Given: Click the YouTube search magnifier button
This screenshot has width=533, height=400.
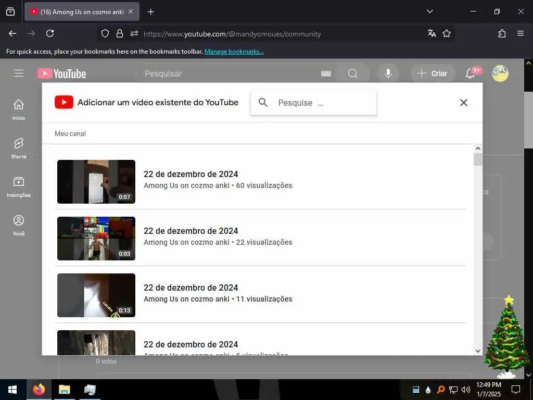Looking at the screenshot, I should pyautogui.click(x=353, y=73).
